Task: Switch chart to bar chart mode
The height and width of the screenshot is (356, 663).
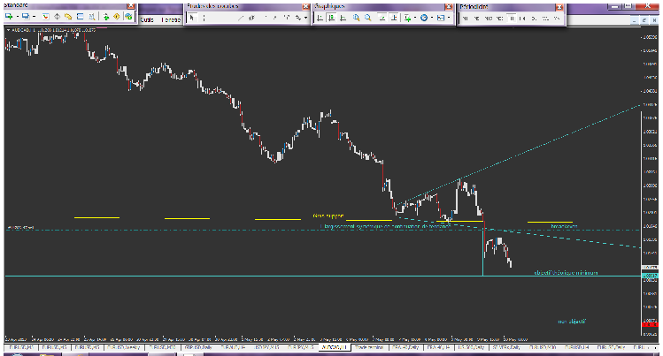Action: click(x=320, y=18)
